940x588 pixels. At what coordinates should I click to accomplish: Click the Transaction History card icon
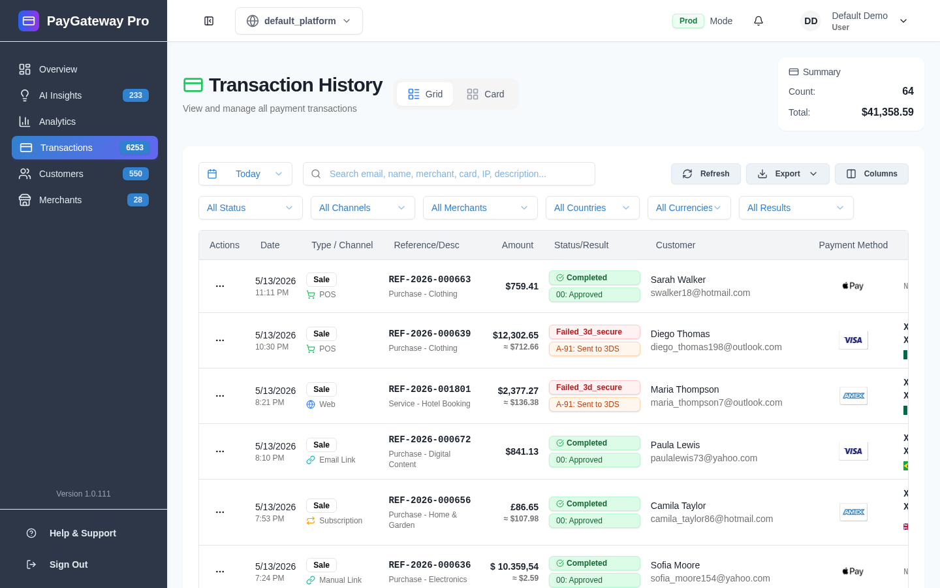[x=193, y=85]
